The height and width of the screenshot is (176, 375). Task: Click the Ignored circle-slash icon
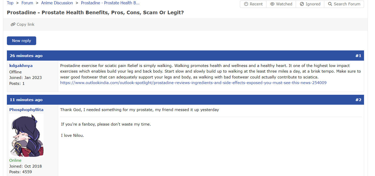[x=302, y=4]
